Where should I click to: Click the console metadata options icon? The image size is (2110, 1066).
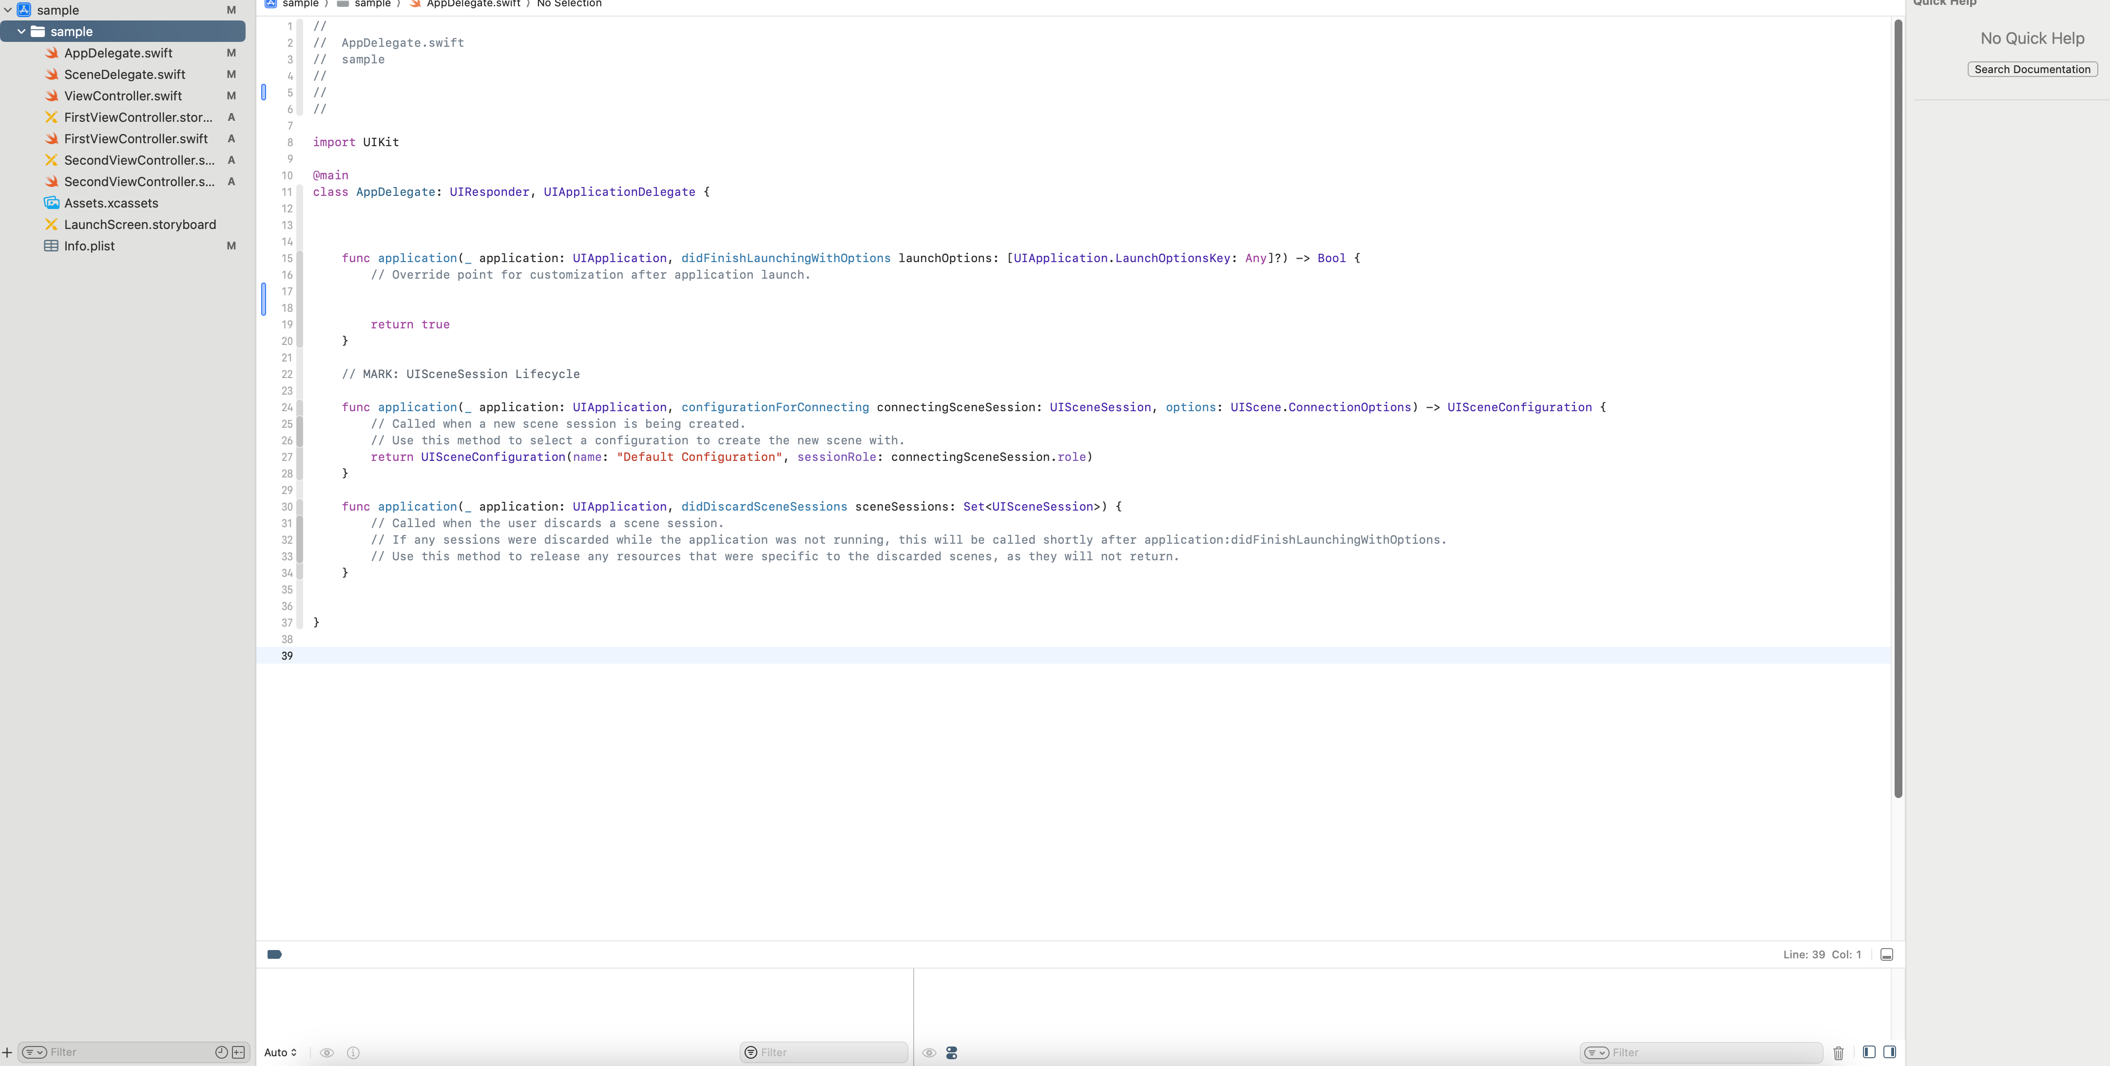coord(952,1053)
